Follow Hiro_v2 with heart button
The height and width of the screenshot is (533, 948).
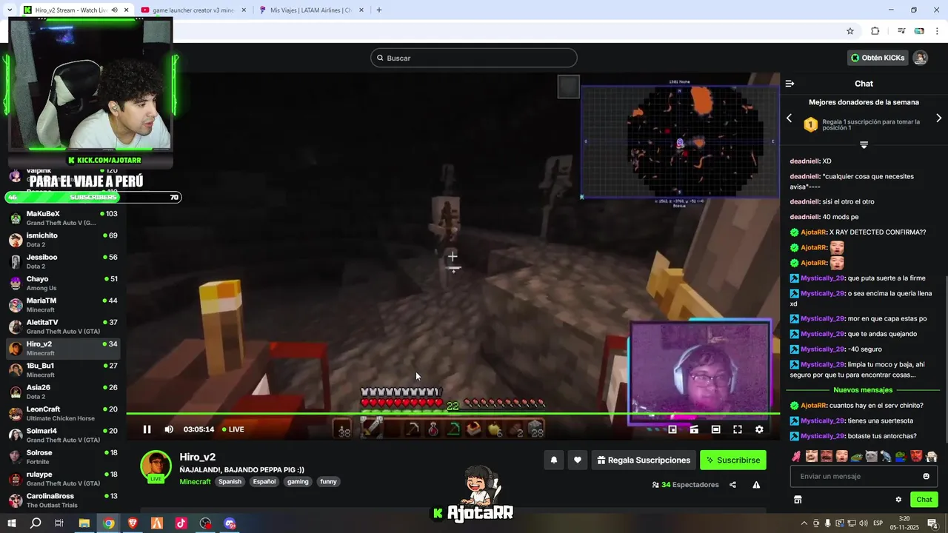578,460
